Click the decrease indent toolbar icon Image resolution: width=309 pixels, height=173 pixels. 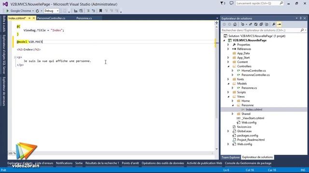point(76,11)
